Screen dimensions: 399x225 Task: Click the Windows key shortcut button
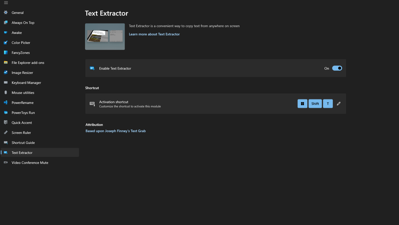tap(302, 104)
